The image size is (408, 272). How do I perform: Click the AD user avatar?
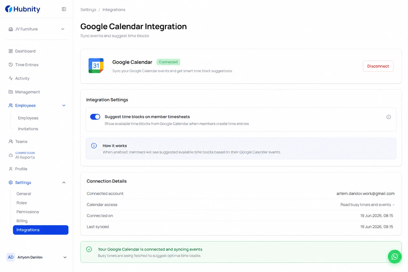[11, 257]
